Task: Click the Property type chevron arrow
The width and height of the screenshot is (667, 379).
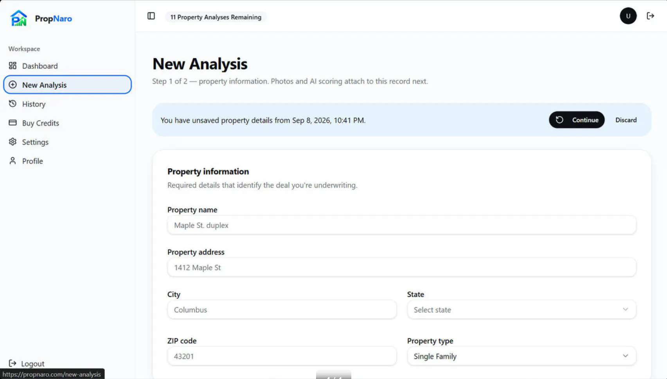Action: point(625,356)
